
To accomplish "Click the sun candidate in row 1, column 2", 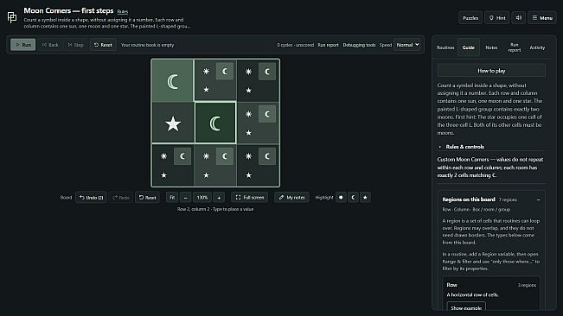I will point(206,72).
